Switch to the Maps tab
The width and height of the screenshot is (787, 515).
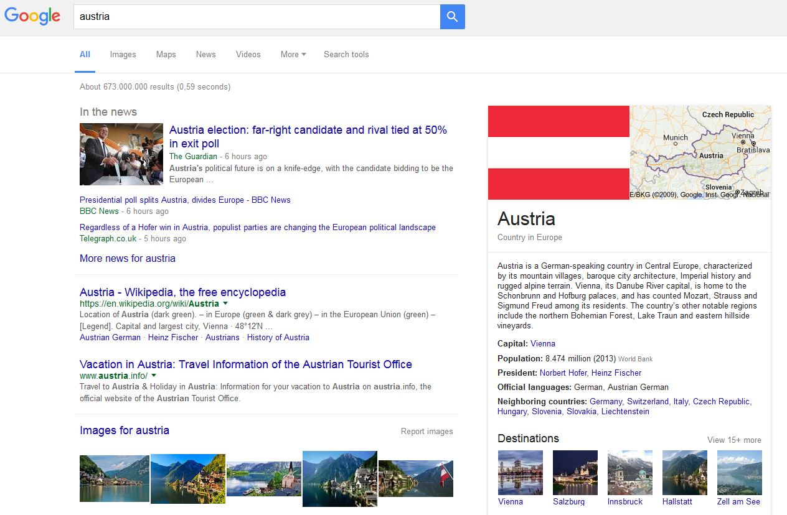point(166,54)
